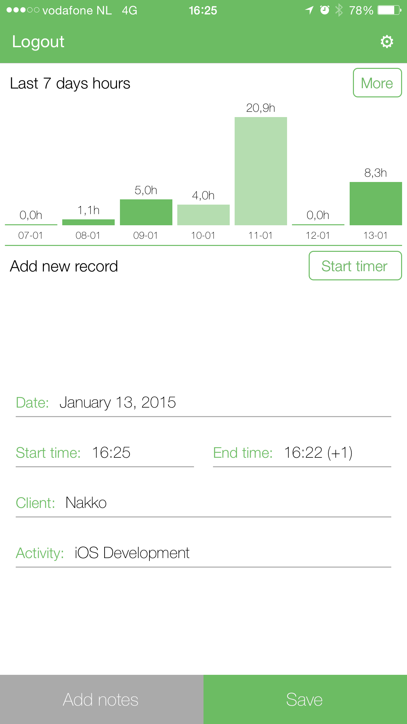Tap the battery indicator icon
The image size is (407, 724).
tap(389, 10)
